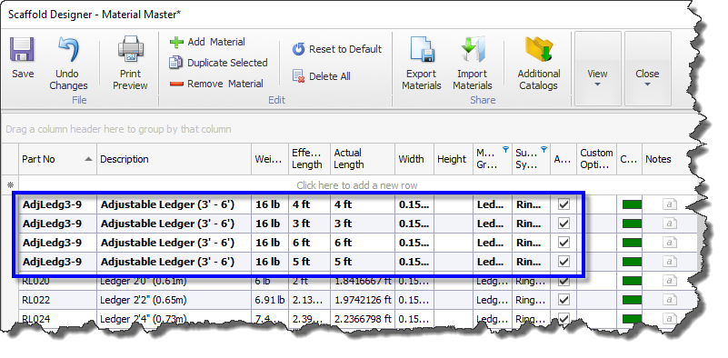Screen dimensions: 728x358
Task: Uncheck the RL022 row checkbox
Action: (563, 300)
